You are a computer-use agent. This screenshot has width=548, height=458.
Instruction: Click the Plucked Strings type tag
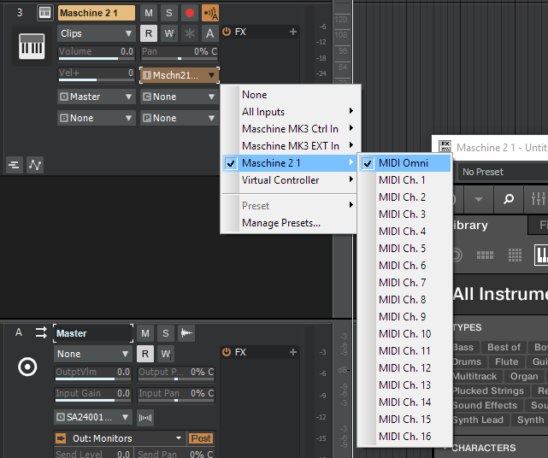489,391
